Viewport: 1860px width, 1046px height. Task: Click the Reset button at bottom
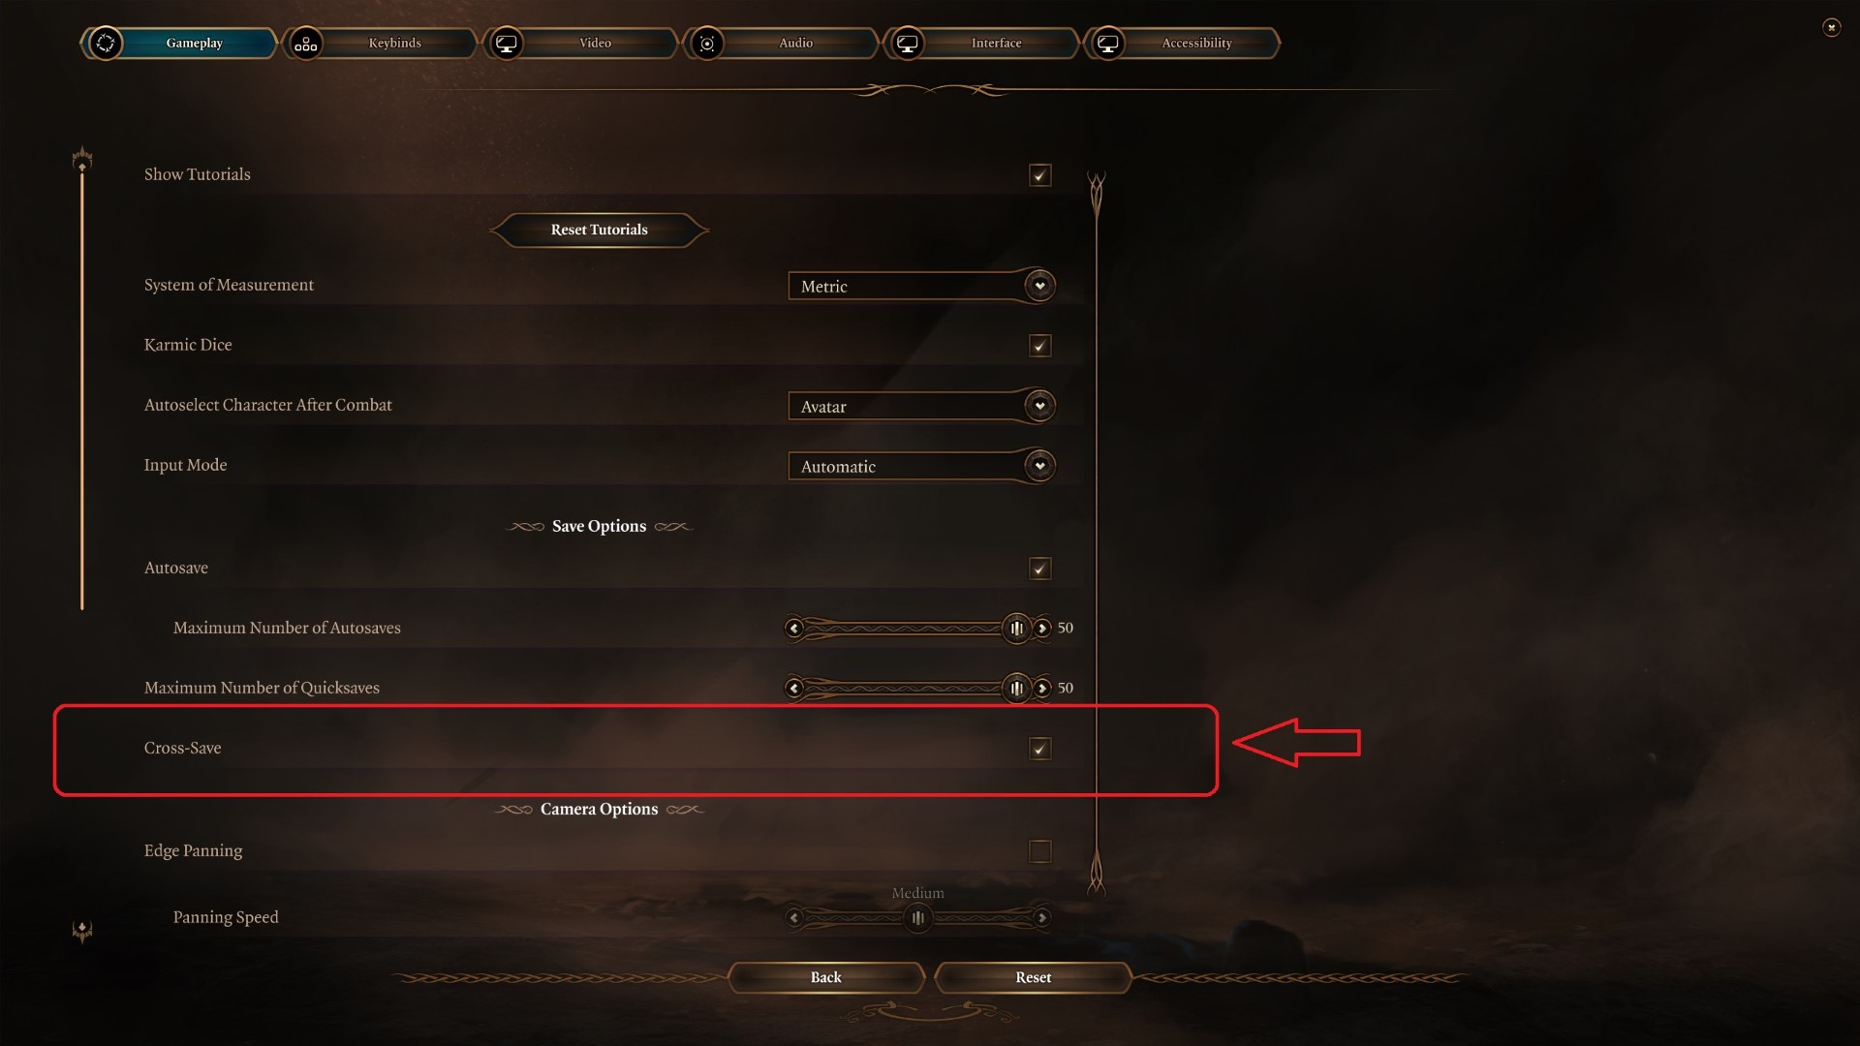pos(1032,977)
